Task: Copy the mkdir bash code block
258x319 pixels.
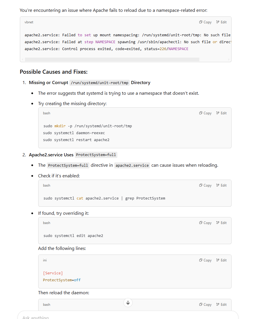Action: tap(205, 113)
